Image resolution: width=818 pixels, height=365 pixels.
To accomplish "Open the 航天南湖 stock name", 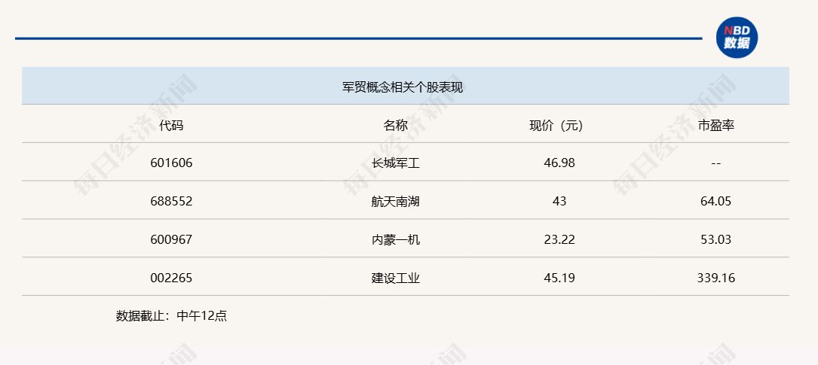I will (395, 201).
